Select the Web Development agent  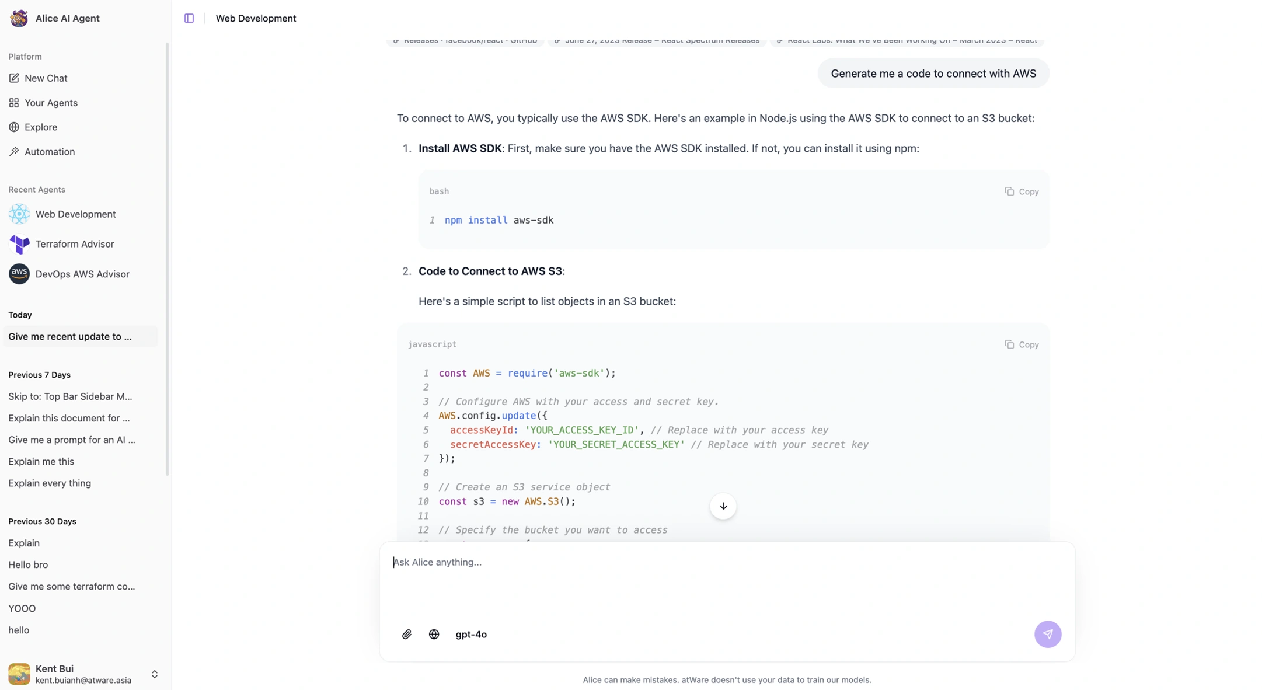pos(75,214)
